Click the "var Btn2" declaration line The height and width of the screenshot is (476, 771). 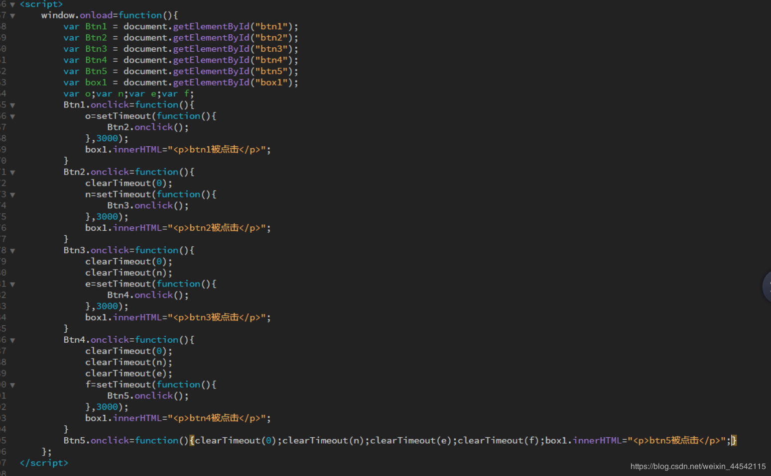click(x=181, y=38)
